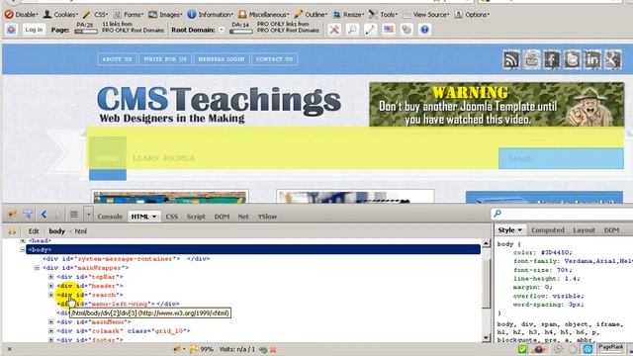Image resolution: width=633 pixels, height=356 pixels.
Task: Expand the topBar div node
Action: [x=50, y=277]
